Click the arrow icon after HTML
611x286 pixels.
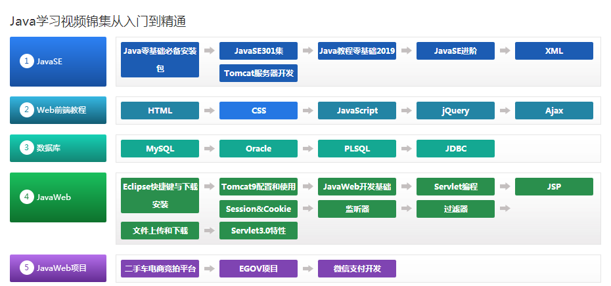(209, 111)
